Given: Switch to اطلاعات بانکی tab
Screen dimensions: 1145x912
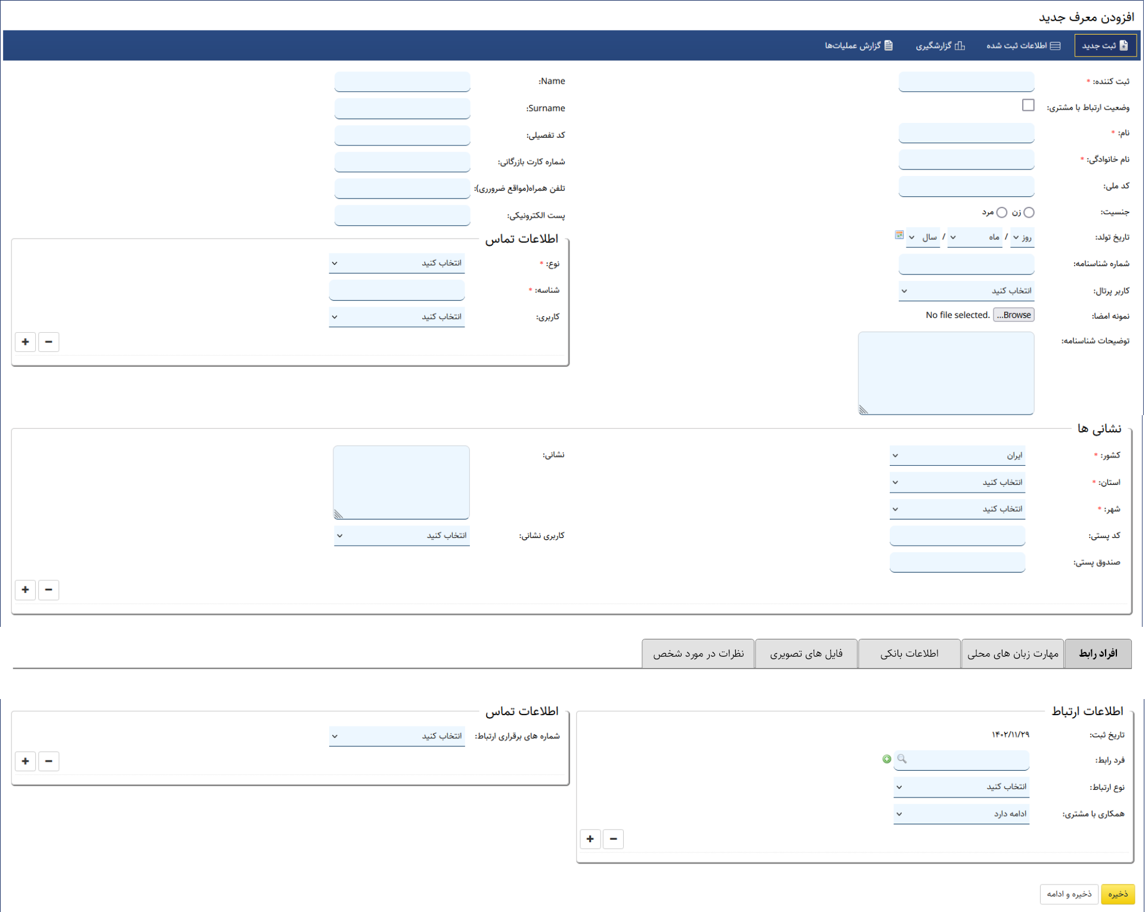Looking at the screenshot, I should coord(909,654).
